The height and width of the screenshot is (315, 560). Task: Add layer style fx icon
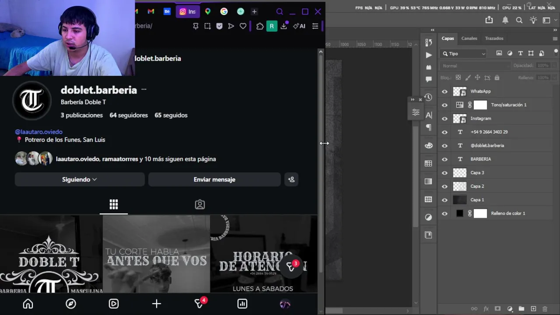click(486, 309)
